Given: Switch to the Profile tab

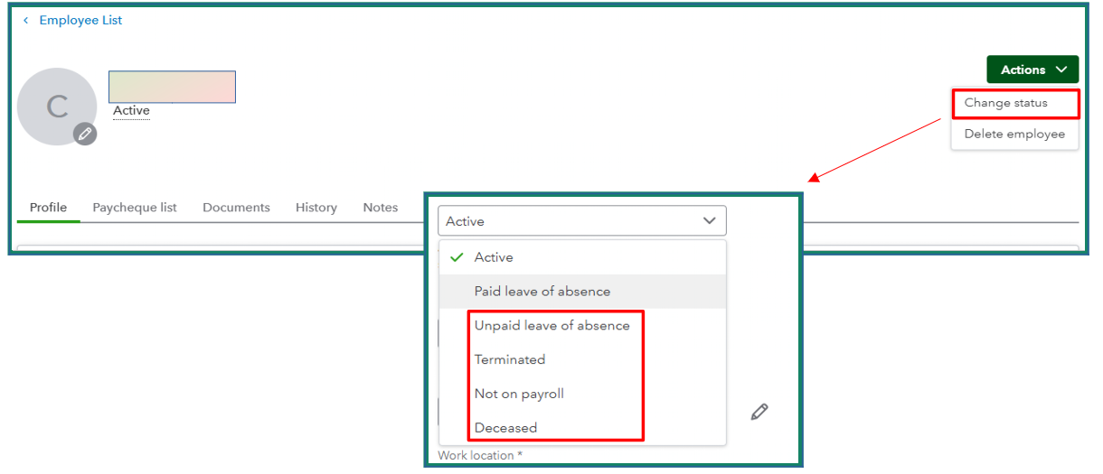Looking at the screenshot, I should (48, 208).
